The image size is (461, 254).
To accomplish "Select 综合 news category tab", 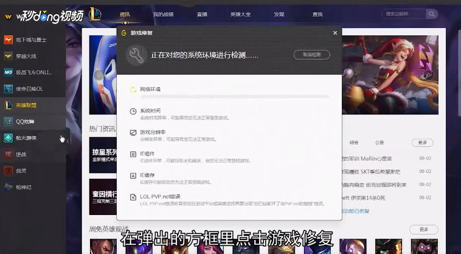I will 354,143.
